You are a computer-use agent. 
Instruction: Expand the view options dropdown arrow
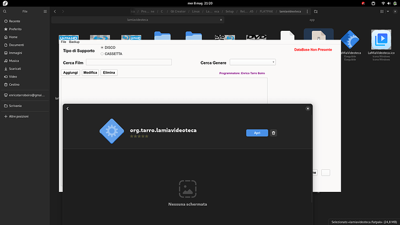[388, 12]
